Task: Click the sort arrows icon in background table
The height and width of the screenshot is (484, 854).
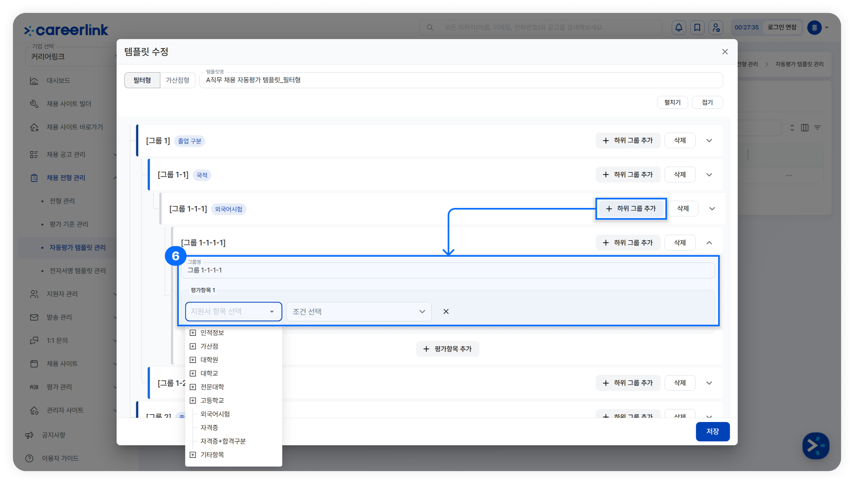Action: [x=792, y=128]
